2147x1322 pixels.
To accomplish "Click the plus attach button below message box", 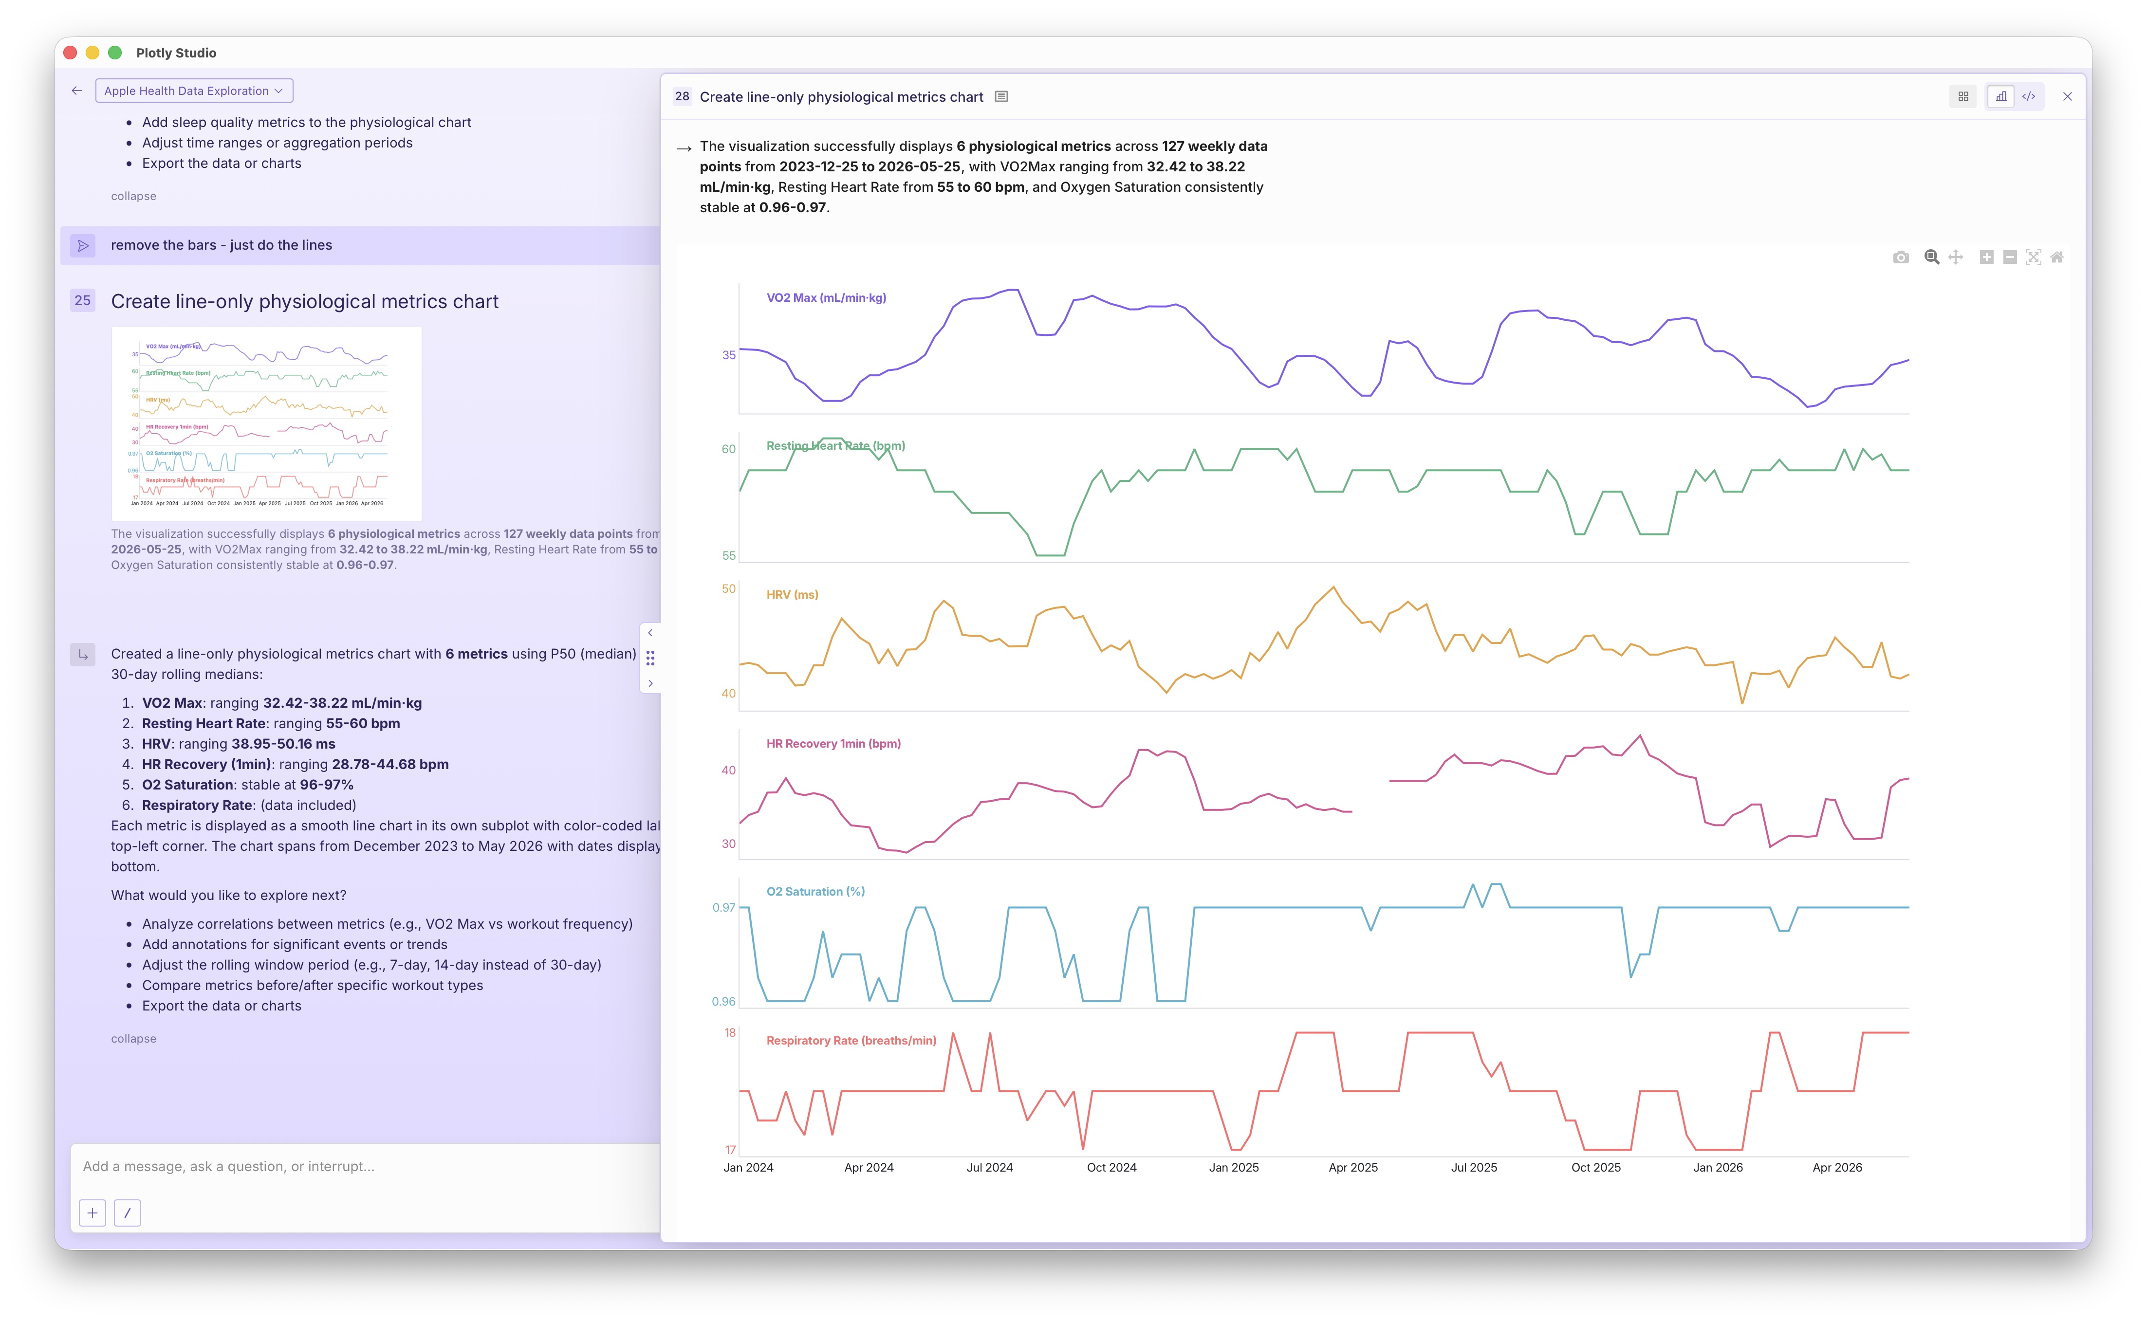I will pyautogui.click(x=93, y=1212).
